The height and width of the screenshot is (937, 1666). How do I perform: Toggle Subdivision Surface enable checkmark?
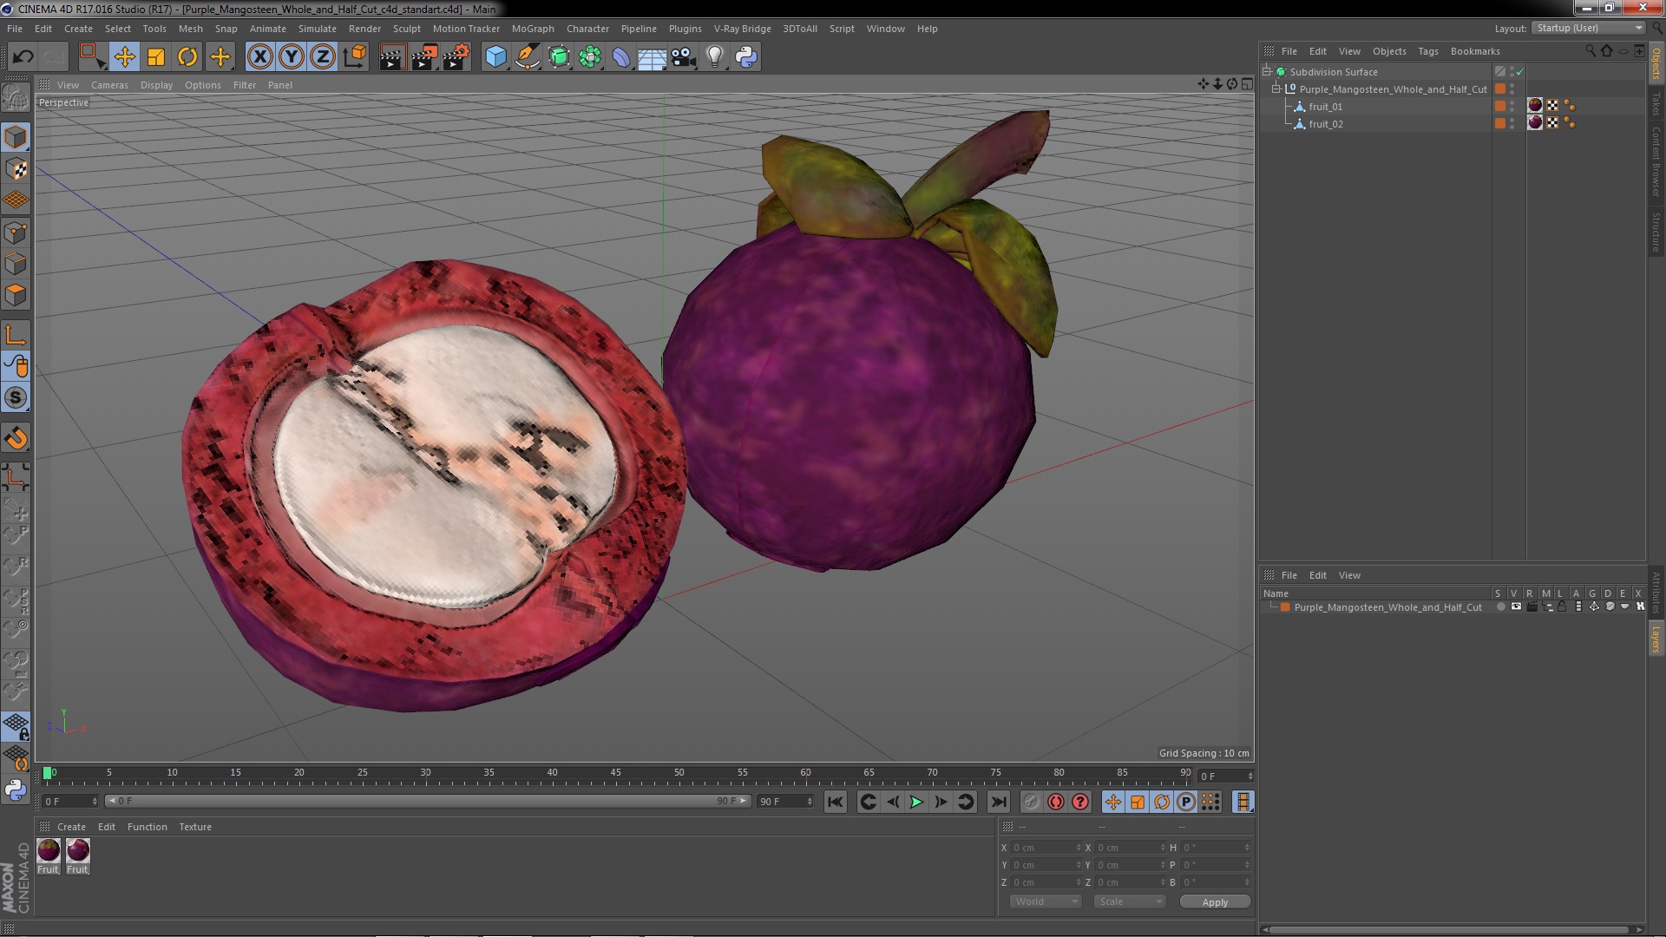coord(1519,72)
